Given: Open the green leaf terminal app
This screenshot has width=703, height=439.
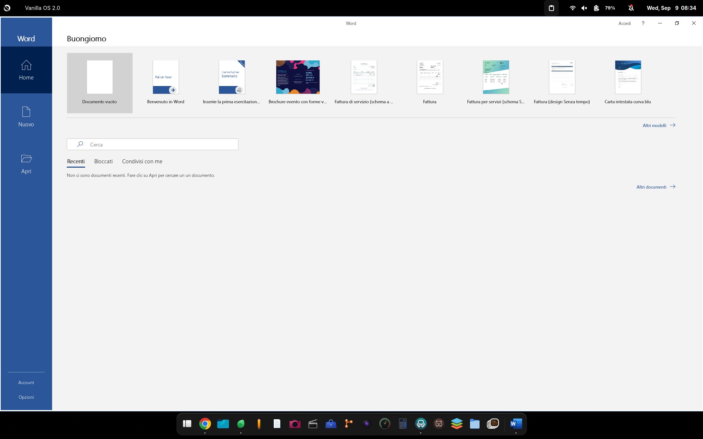Looking at the screenshot, I should (241, 424).
